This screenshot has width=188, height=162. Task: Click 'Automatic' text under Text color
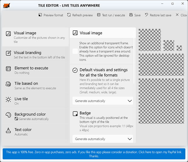click(x=21, y=134)
